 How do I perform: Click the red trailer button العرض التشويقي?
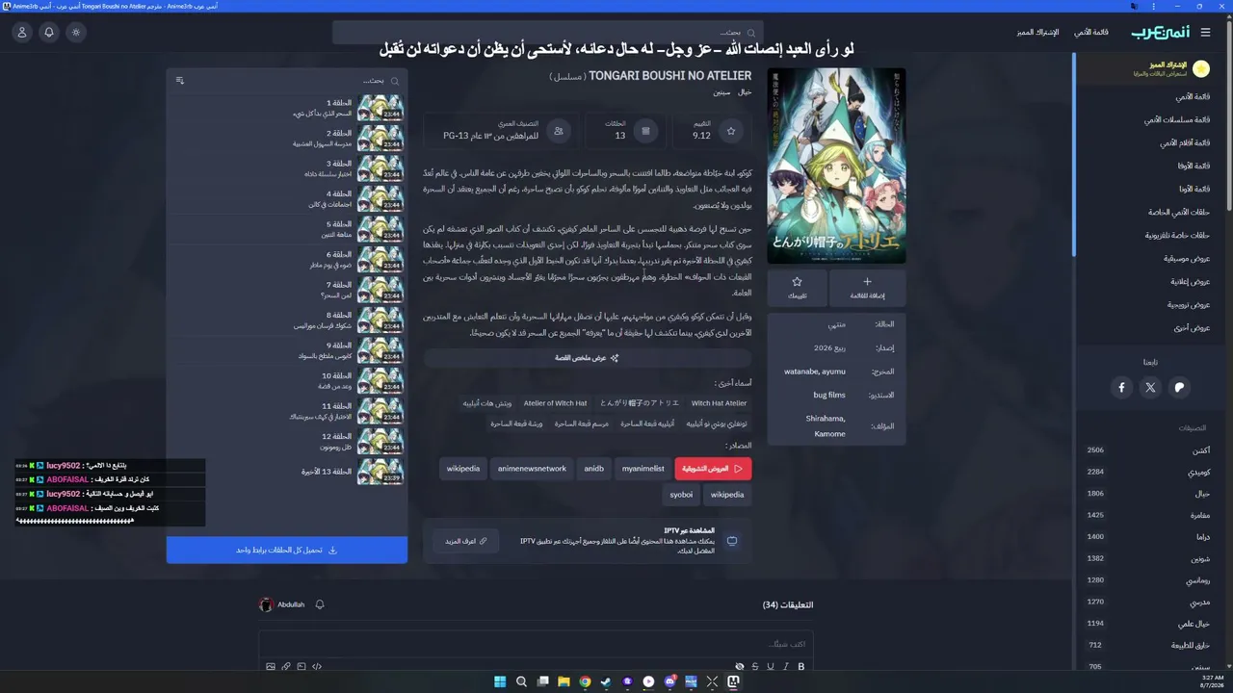click(x=713, y=469)
